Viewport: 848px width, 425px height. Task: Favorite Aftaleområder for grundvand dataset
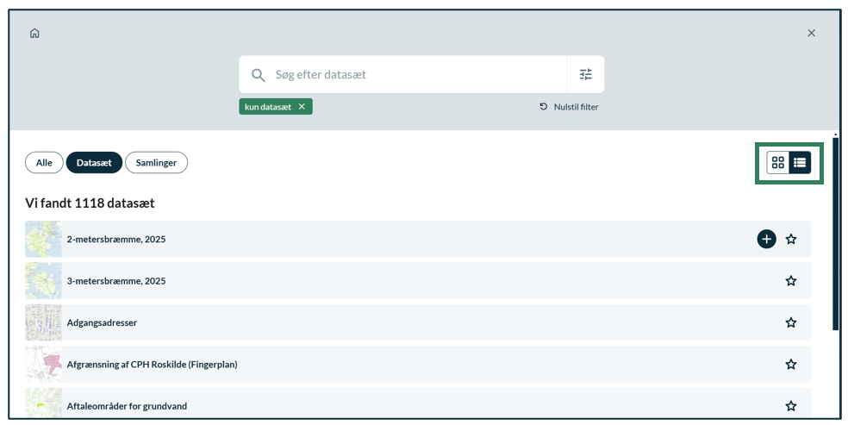pyautogui.click(x=791, y=405)
